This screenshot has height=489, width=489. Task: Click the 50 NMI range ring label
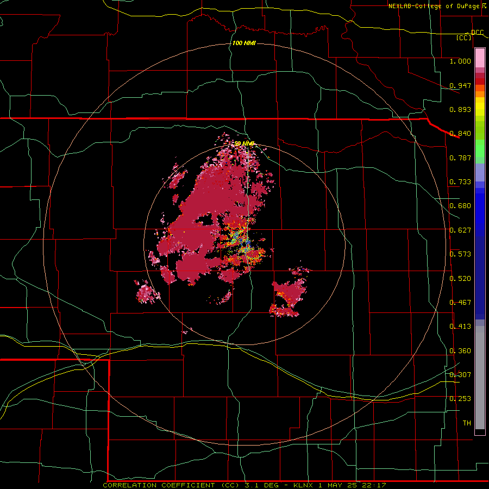(244, 143)
